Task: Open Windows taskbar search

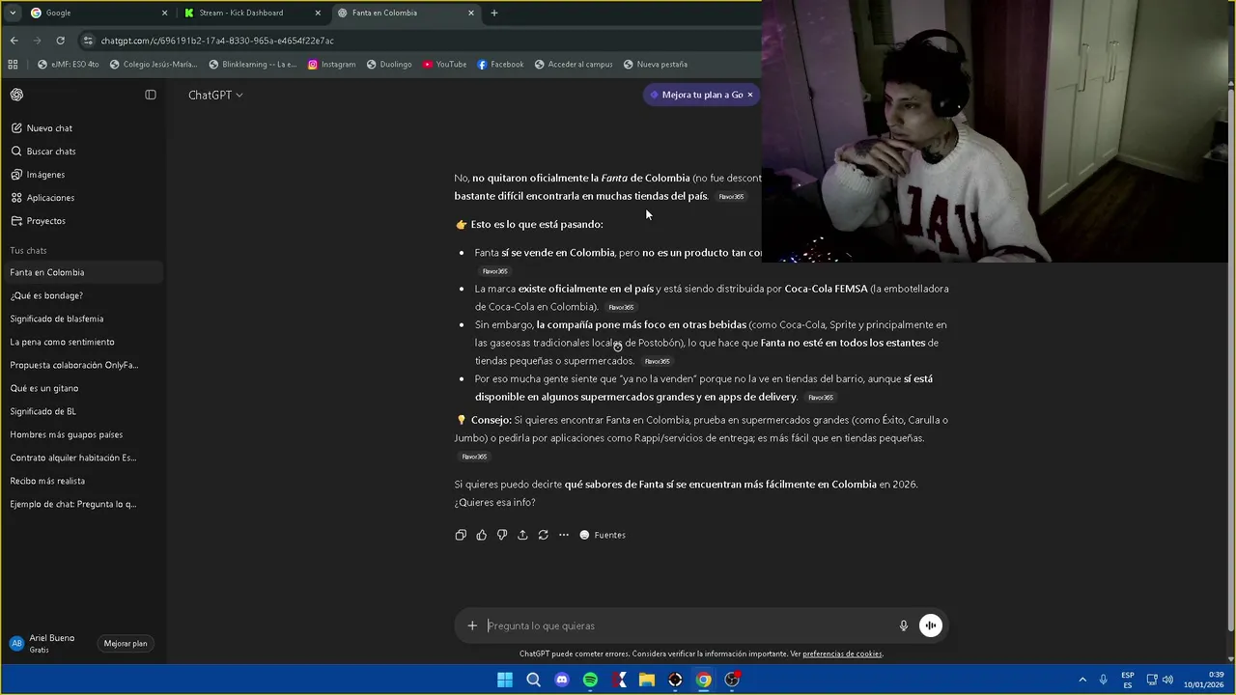Action: (533, 680)
